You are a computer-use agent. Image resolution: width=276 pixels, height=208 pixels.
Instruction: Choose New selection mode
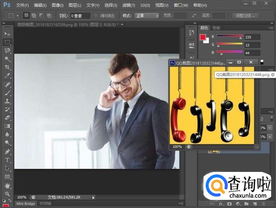[26, 15]
